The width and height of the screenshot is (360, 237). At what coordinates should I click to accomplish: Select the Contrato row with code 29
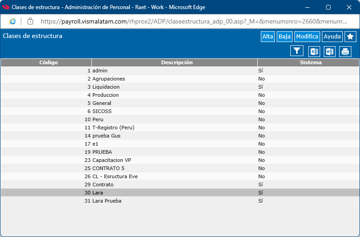pyautogui.click(x=180, y=185)
